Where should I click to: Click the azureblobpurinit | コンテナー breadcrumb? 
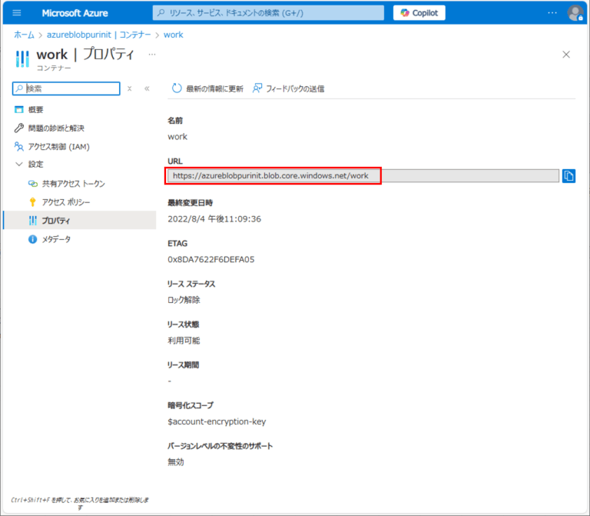coord(97,35)
